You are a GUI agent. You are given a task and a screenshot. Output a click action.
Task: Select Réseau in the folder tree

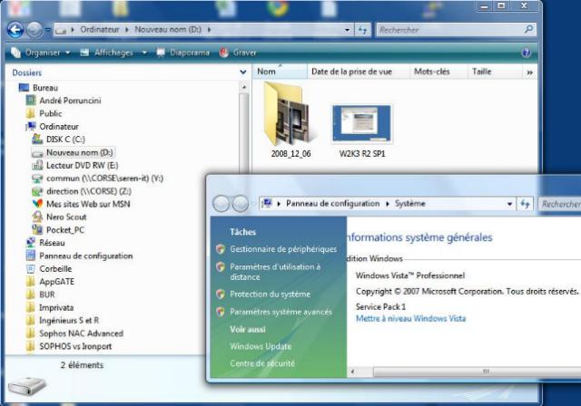(45, 243)
